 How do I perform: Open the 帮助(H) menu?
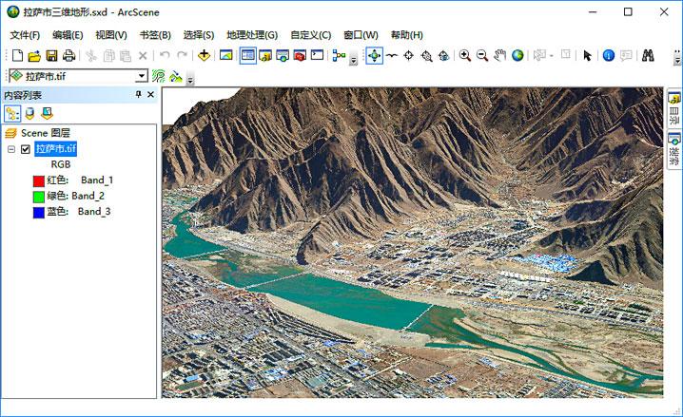pos(407,35)
